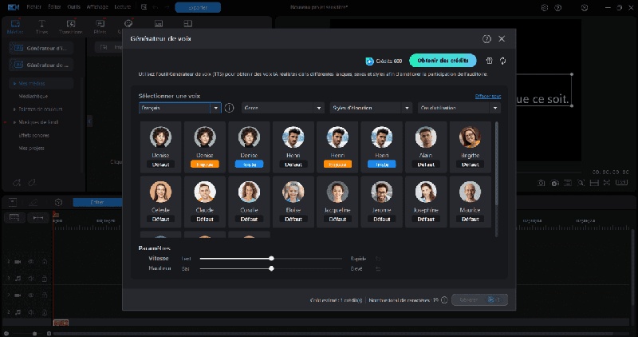Reset the Vitesse slider with its reset icon
The image size is (638, 337).
[378, 259]
